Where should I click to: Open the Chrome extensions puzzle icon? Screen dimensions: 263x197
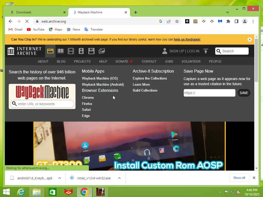click(x=228, y=21)
